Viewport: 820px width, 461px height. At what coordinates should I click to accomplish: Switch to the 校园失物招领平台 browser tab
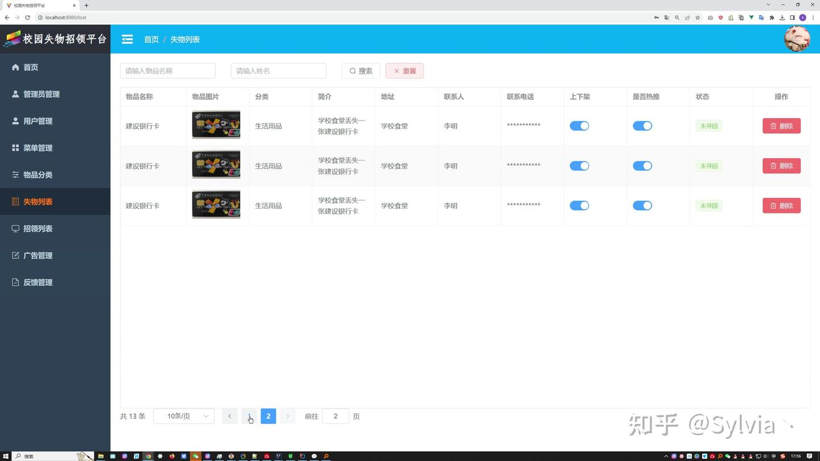pos(35,5)
